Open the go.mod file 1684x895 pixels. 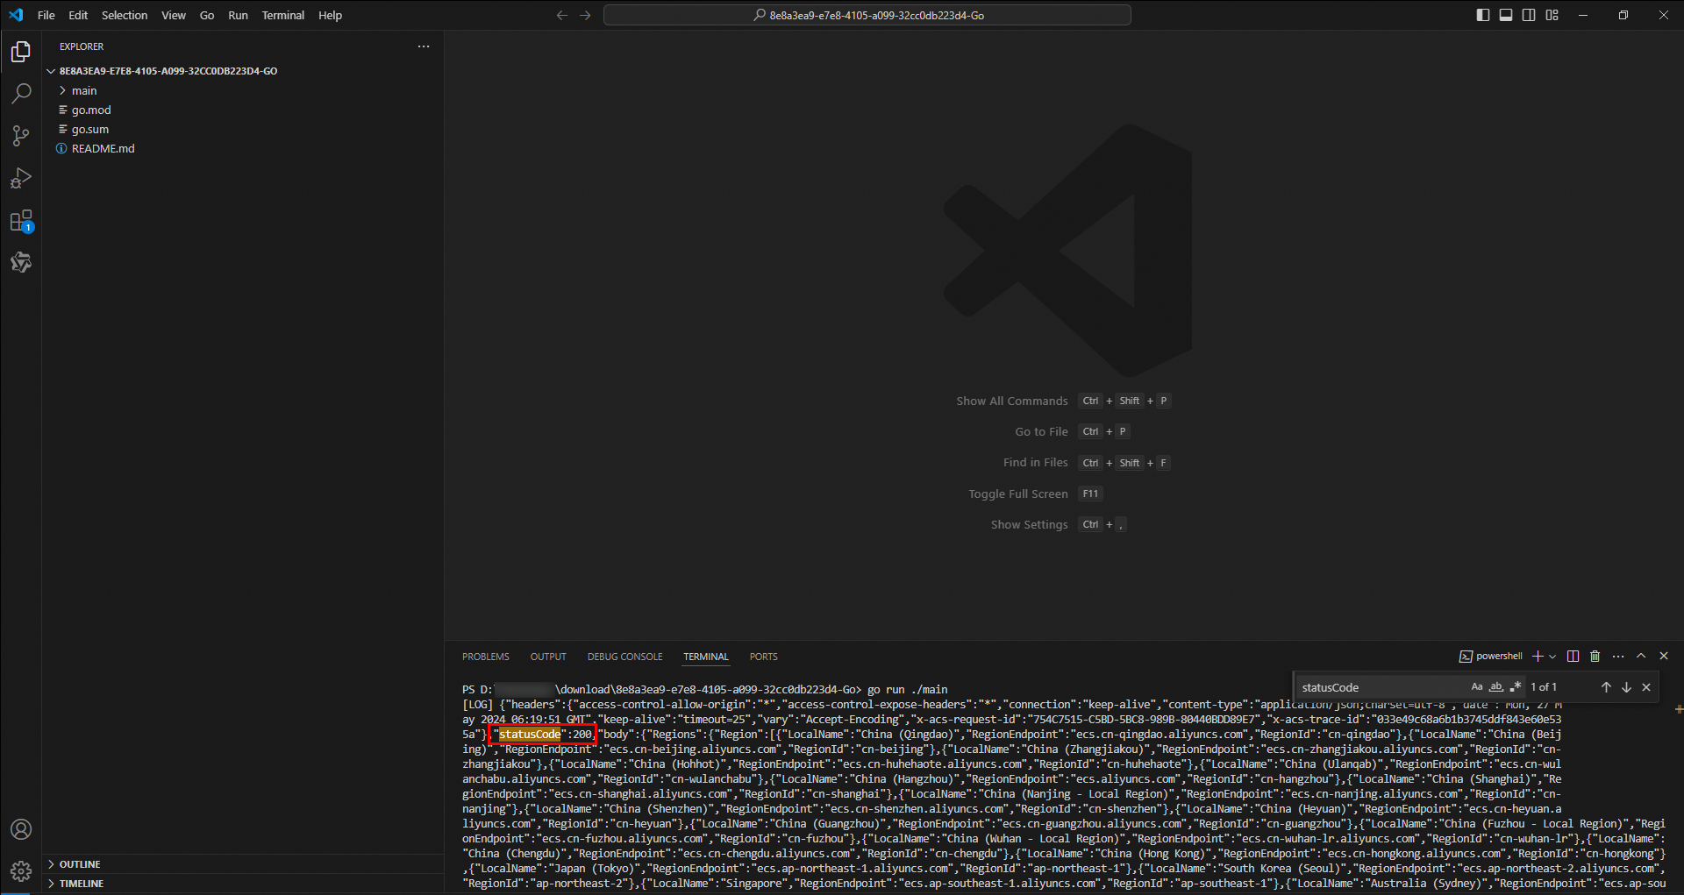(91, 110)
